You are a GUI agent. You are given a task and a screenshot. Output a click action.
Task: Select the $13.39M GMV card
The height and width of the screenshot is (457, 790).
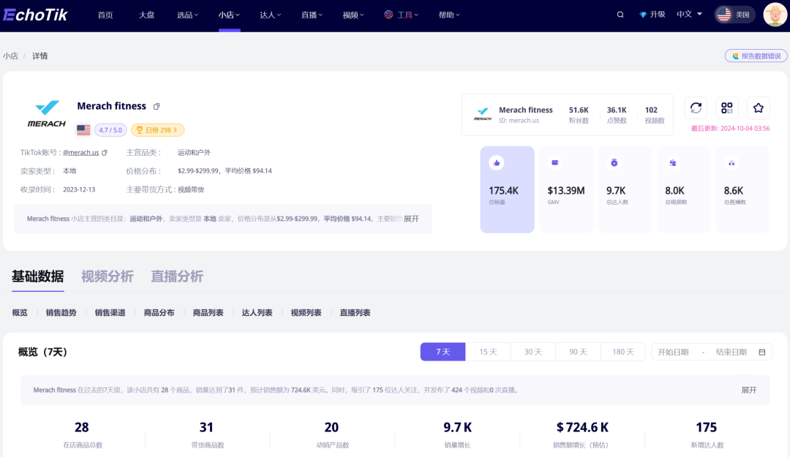pyautogui.click(x=565, y=189)
